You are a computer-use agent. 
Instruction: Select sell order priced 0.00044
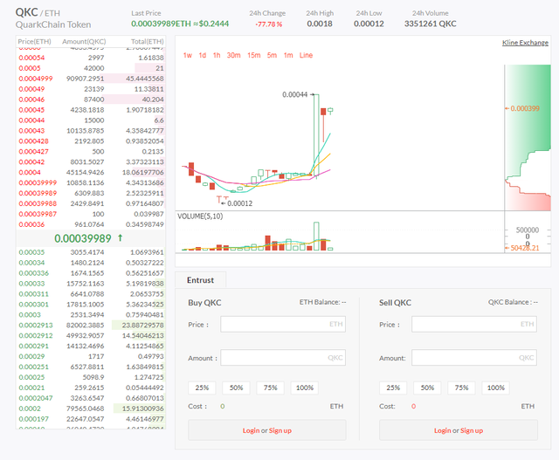tap(91, 120)
